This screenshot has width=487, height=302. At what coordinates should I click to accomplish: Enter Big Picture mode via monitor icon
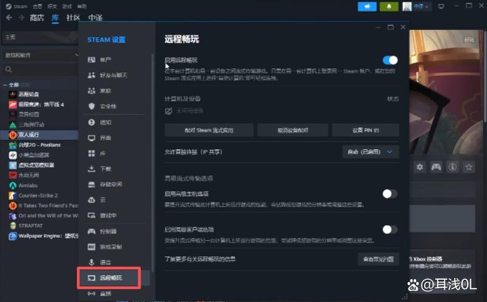point(441,7)
